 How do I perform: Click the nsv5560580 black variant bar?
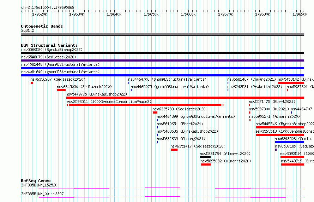click(162, 53)
